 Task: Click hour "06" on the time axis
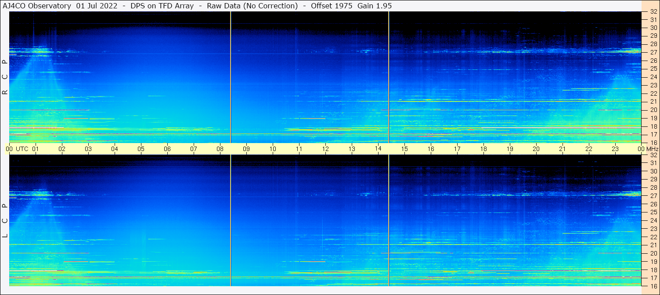click(x=167, y=149)
